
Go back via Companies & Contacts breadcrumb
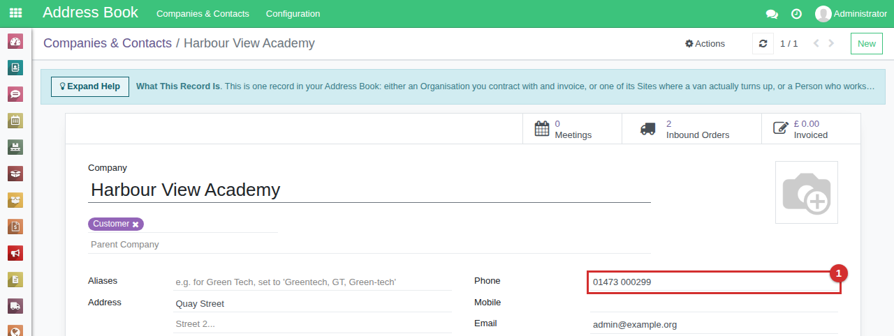pyautogui.click(x=108, y=43)
